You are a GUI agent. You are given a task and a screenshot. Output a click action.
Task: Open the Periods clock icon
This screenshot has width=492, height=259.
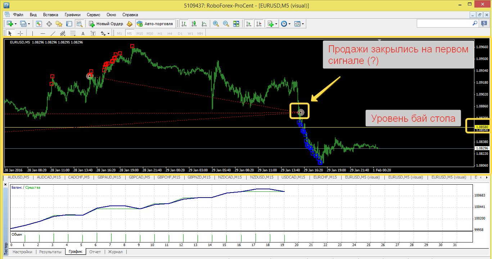click(x=284, y=24)
